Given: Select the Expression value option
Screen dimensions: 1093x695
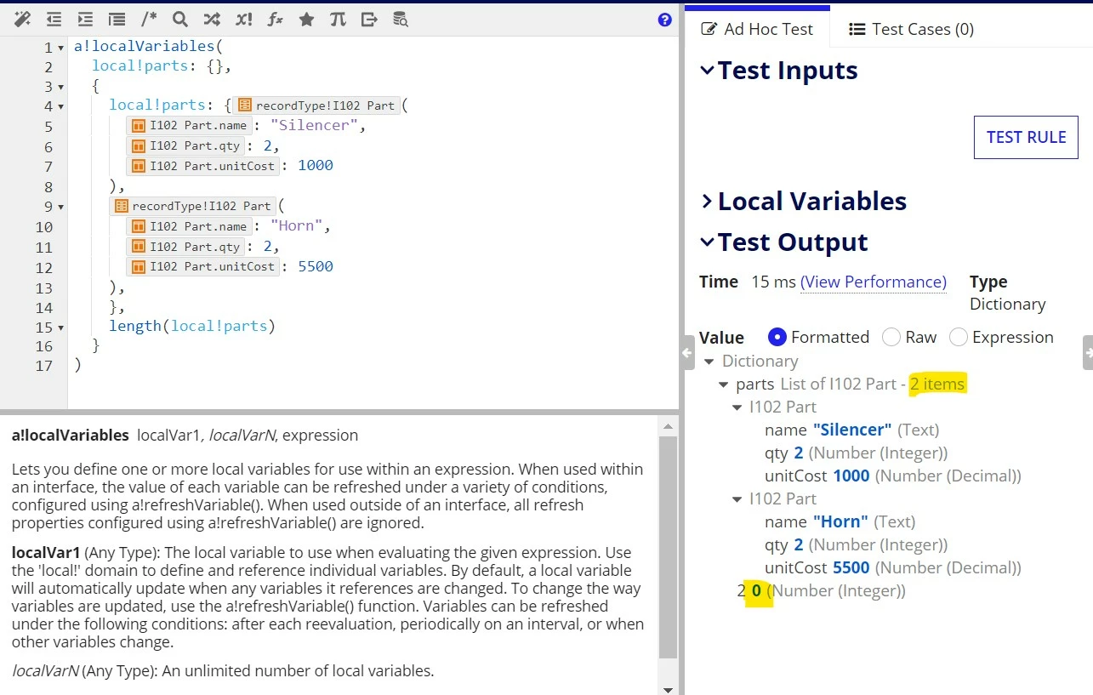Looking at the screenshot, I should (x=959, y=337).
